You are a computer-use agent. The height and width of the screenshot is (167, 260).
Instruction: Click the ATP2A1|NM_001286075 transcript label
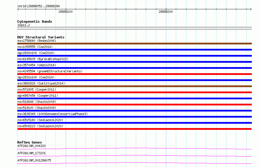(x=34, y=160)
